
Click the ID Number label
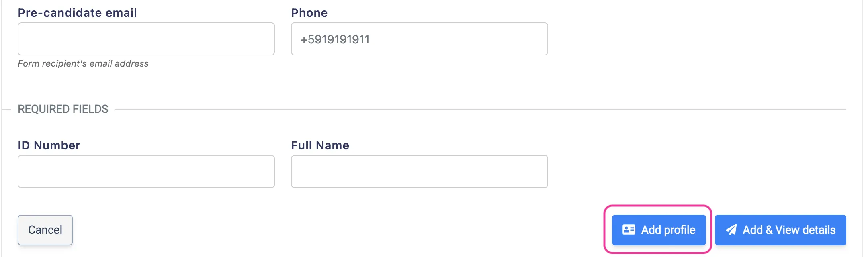49,145
